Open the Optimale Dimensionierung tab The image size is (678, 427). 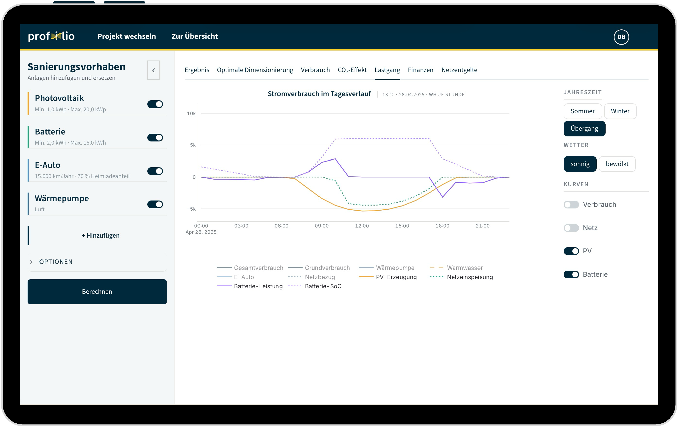[255, 70]
